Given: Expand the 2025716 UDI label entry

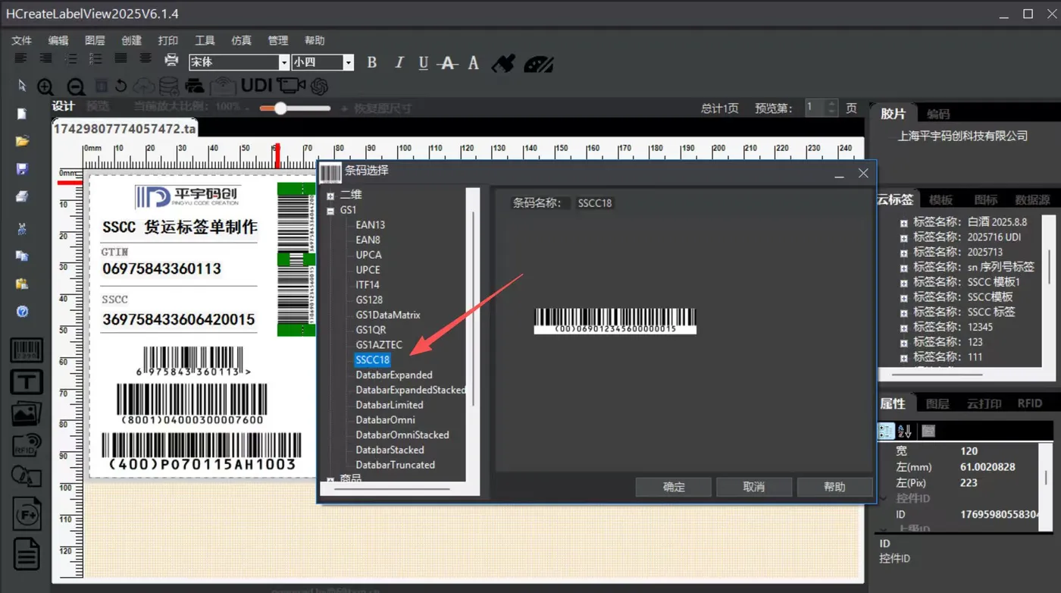Looking at the screenshot, I should [903, 237].
